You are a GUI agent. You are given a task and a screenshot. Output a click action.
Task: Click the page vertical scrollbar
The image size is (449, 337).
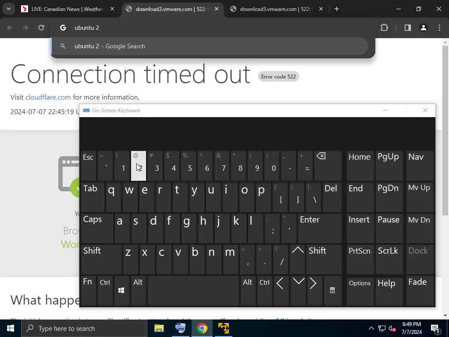point(445,130)
